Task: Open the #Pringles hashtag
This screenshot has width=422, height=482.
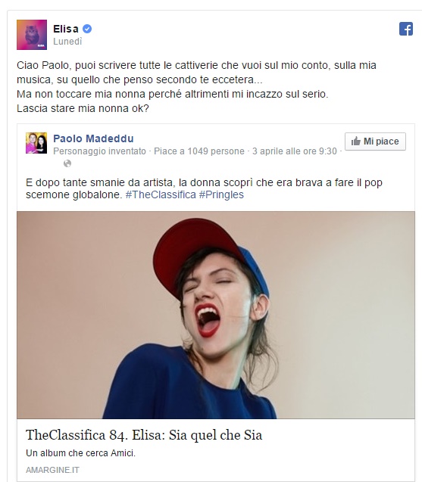Action: point(221,195)
